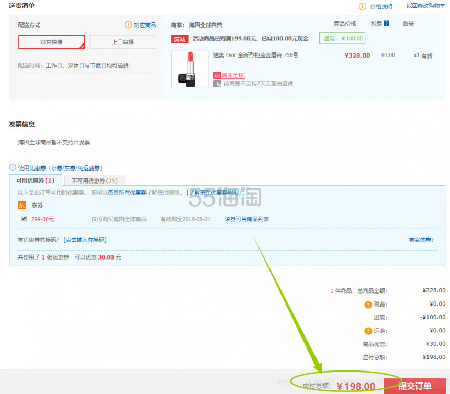
Task: Click the 299-30元 coupon label
Action: tap(43, 219)
